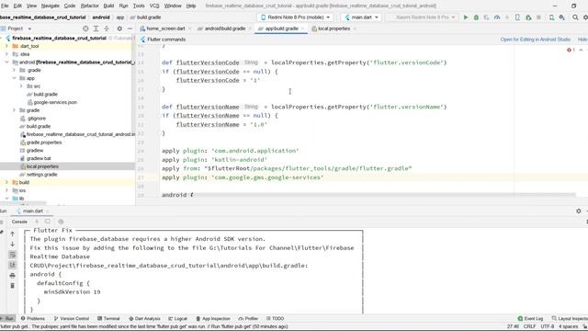
Task: Open the Event Log
Action: tap(530, 319)
